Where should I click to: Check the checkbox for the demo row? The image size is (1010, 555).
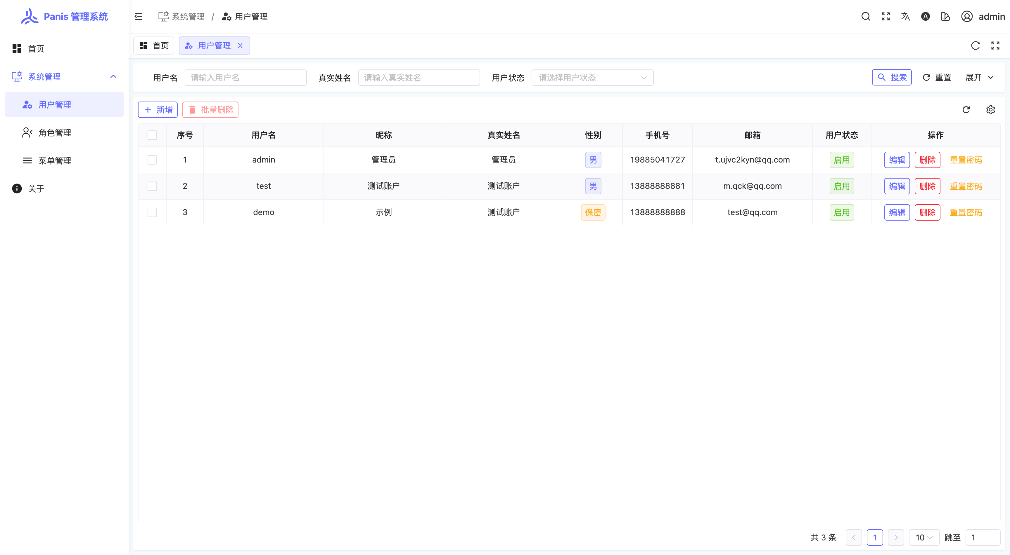tap(152, 212)
